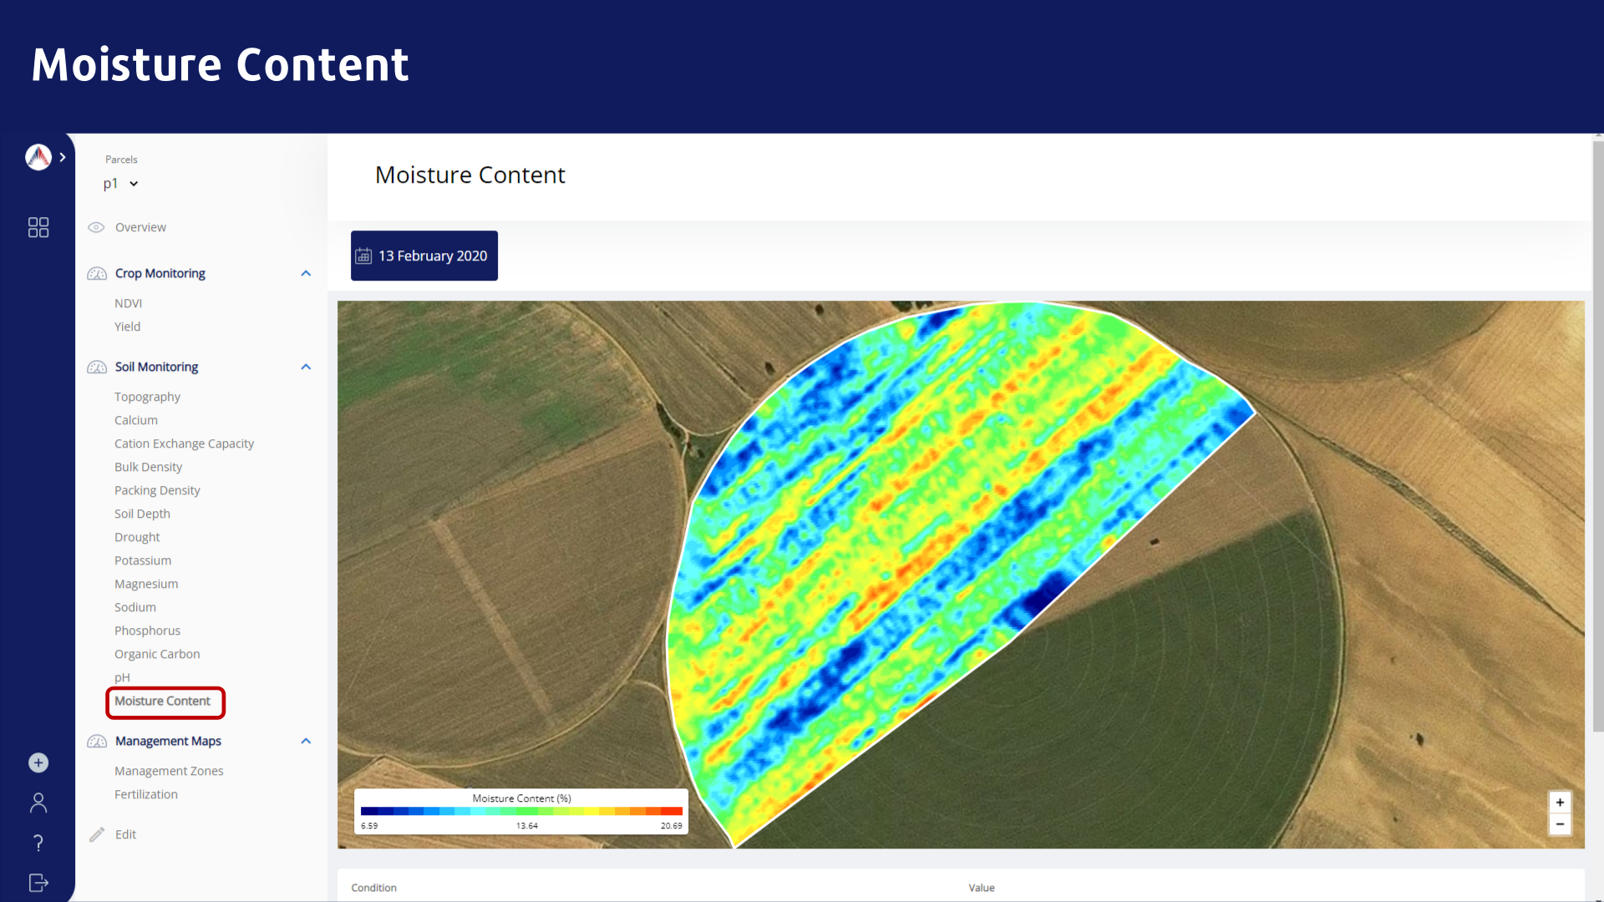1604x902 pixels.
Task: Open Fertilization
Action: (146, 794)
